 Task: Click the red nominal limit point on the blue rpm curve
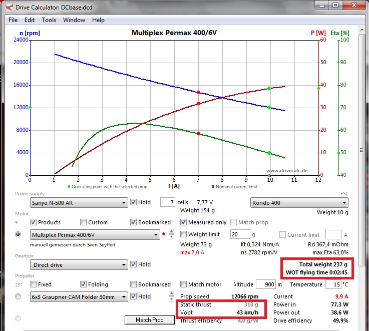(199, 92)
